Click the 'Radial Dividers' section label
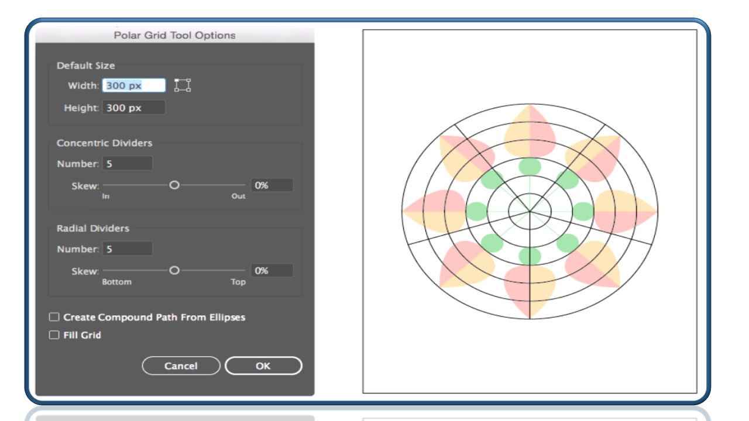This screenshot has width=749, height=421. (93, 228)
